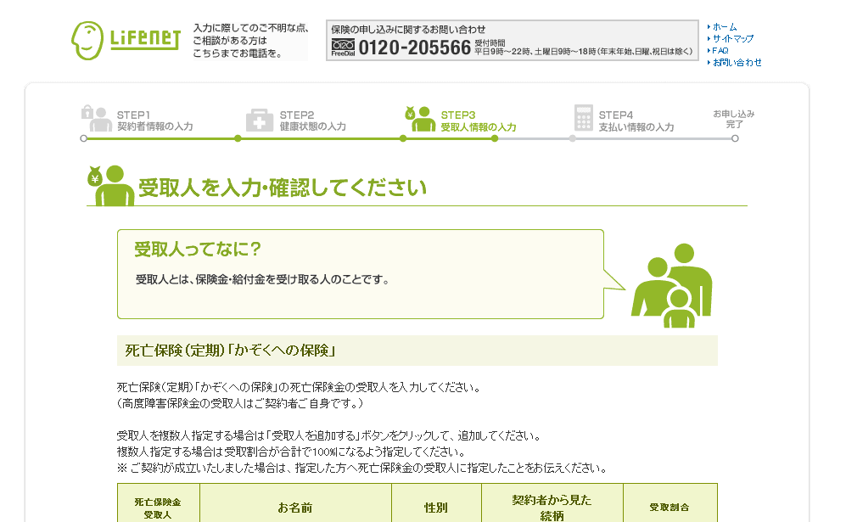The height and width of the screenshot is (522, 846).
Task: Click the progress marker at start of bar
Action: (x=84, y=138)
